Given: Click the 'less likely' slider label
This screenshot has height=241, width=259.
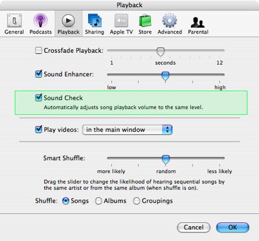Looking at the screenshot, I should tap(220, 171).
